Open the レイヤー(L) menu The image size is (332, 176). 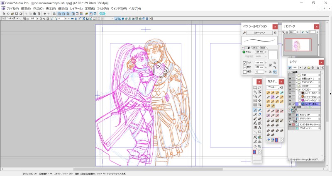(76, 8)
